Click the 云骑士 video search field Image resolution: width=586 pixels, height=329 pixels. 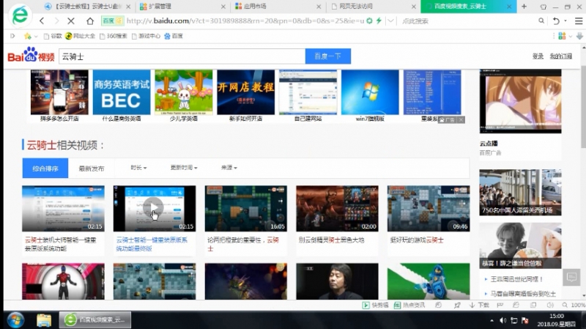[x=182, y=56]
